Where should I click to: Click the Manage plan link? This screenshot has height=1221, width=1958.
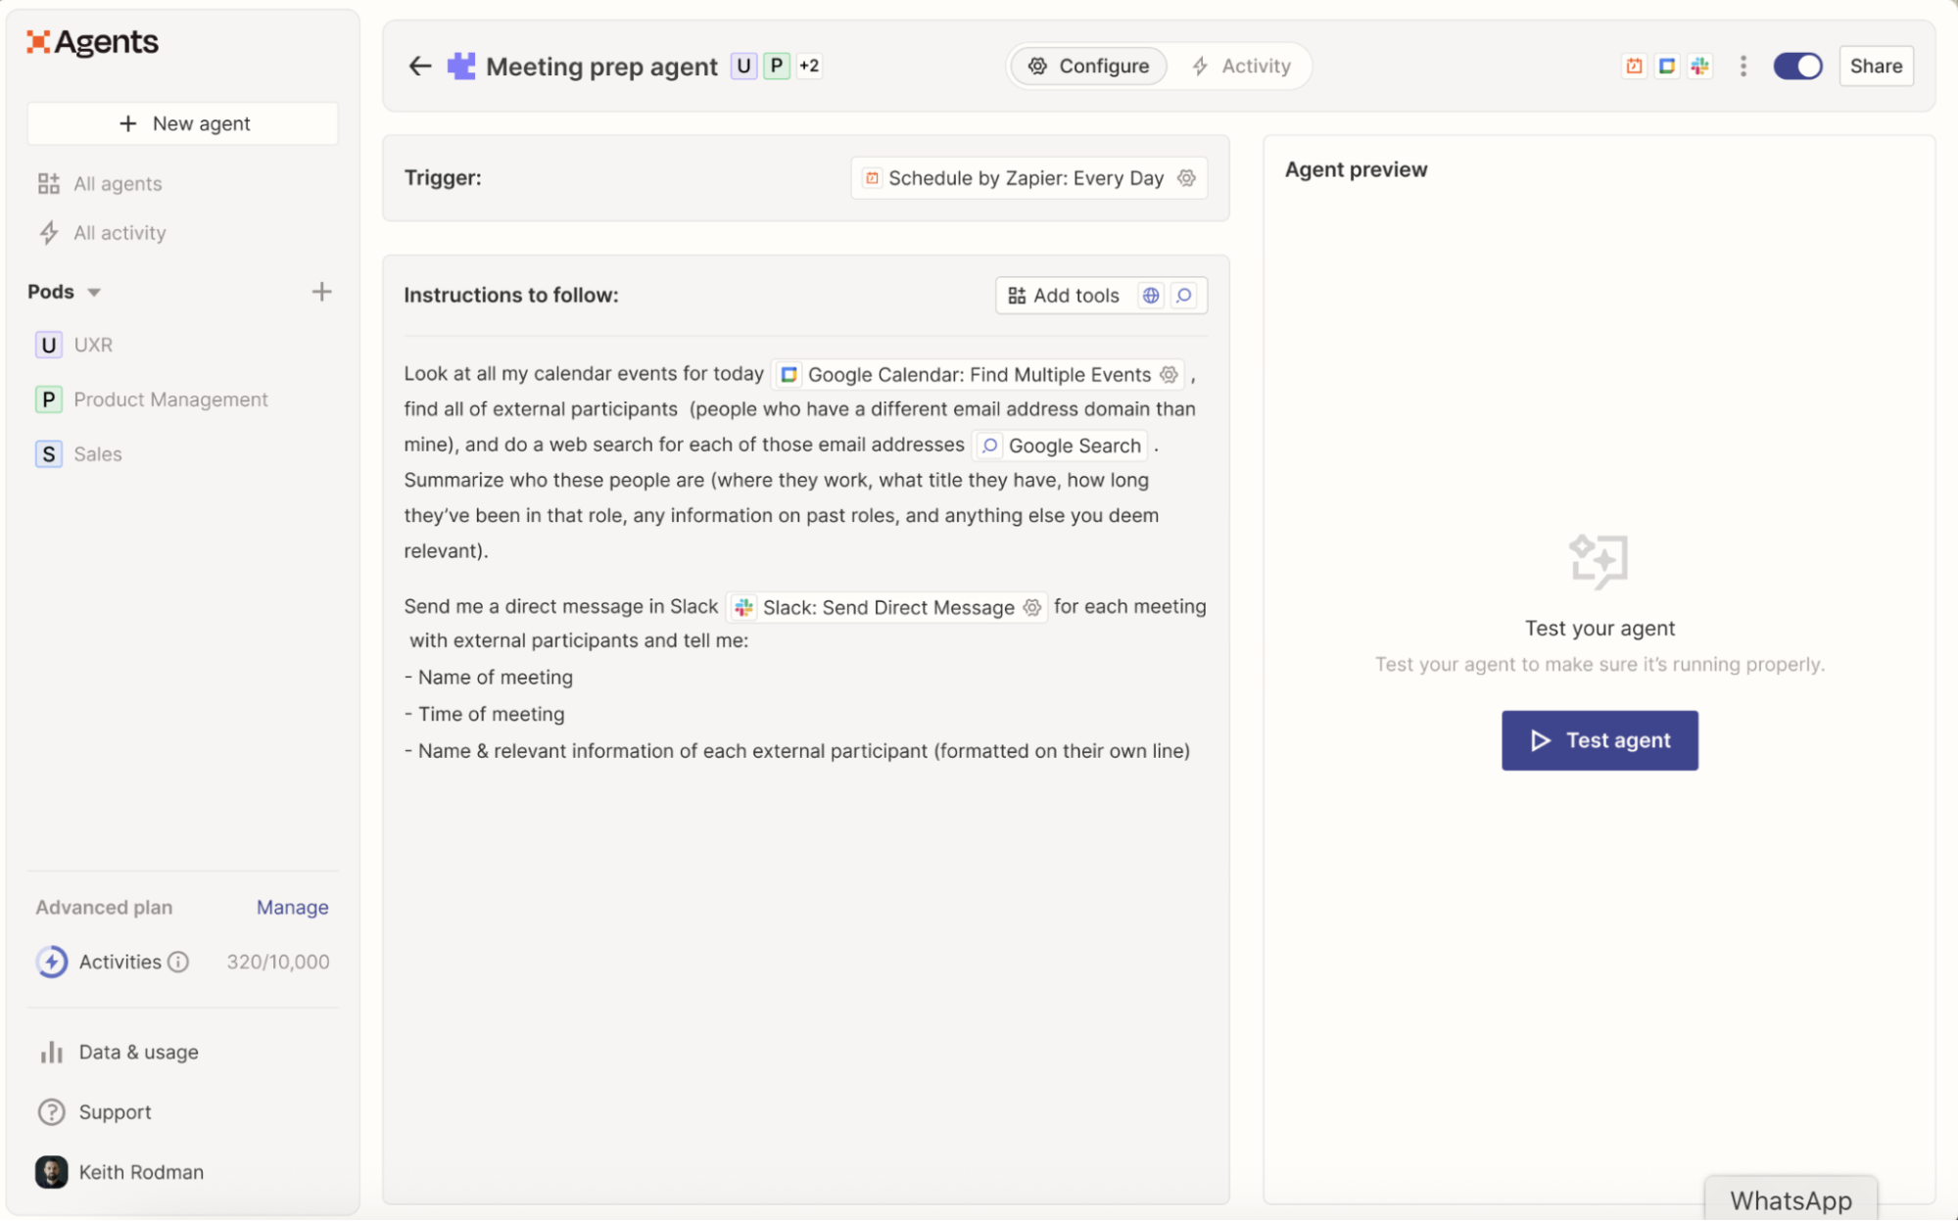point(292,907)
